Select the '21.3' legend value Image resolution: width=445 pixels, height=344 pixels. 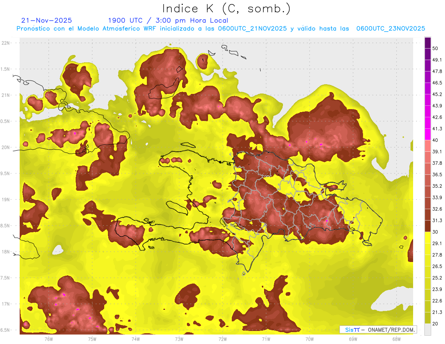(x=438, y=312)
